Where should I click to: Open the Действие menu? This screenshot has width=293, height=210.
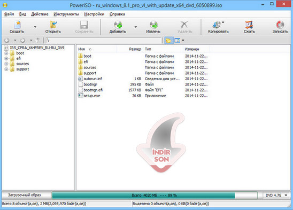tap(40, 14)
